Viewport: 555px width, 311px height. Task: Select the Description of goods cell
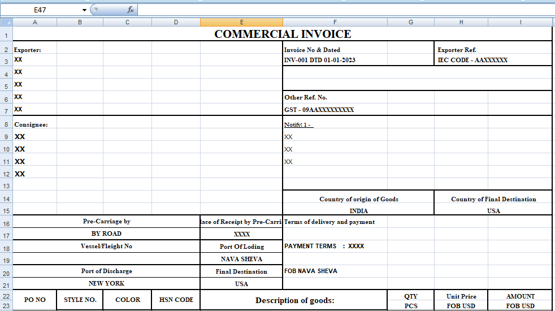pos(294,300)
